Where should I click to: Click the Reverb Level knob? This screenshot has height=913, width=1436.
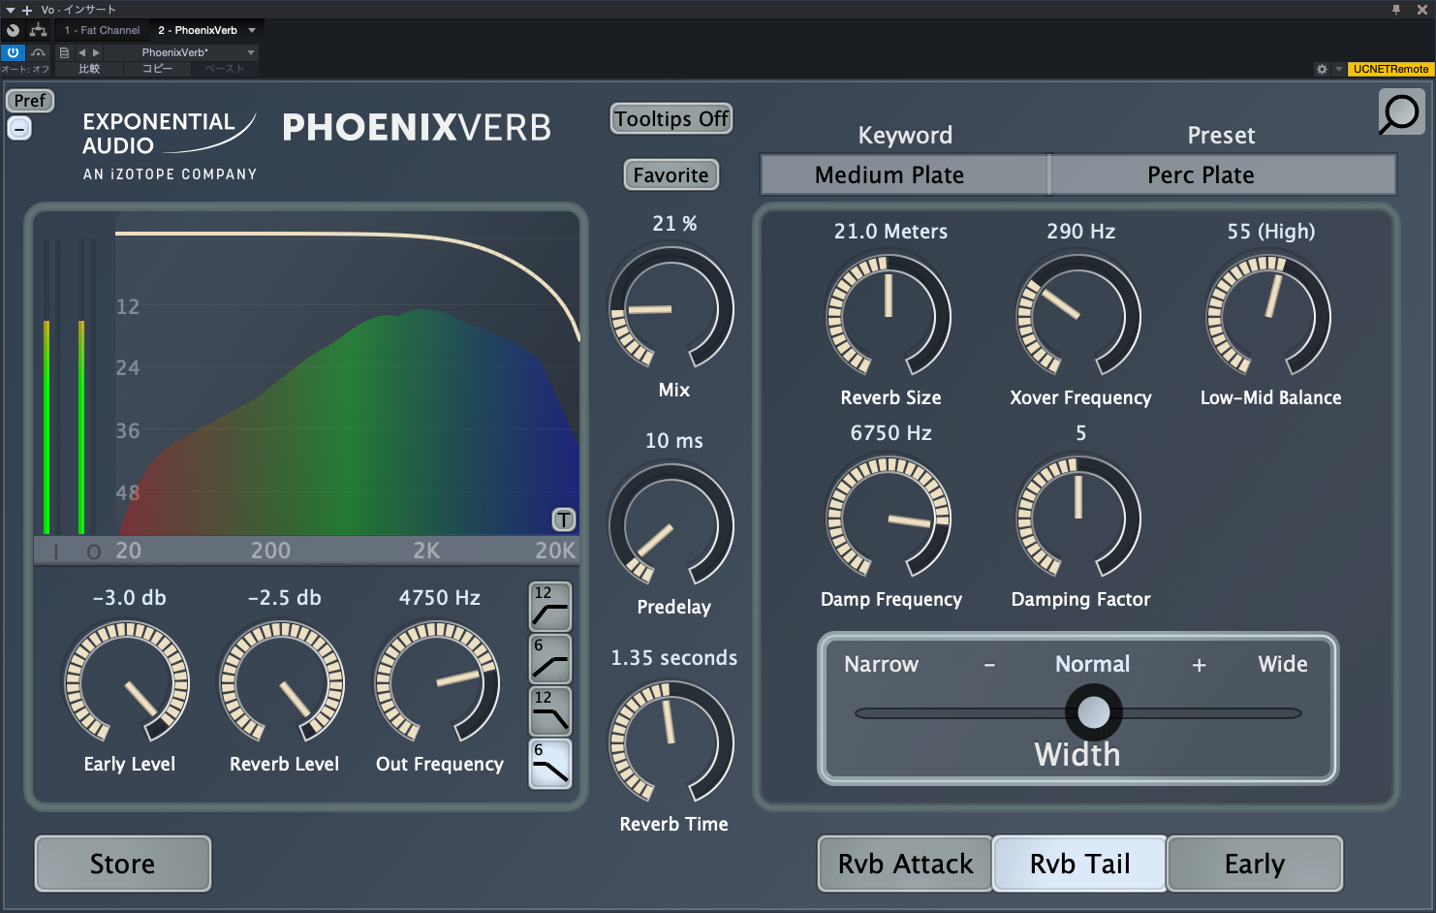tap(282, 683)
